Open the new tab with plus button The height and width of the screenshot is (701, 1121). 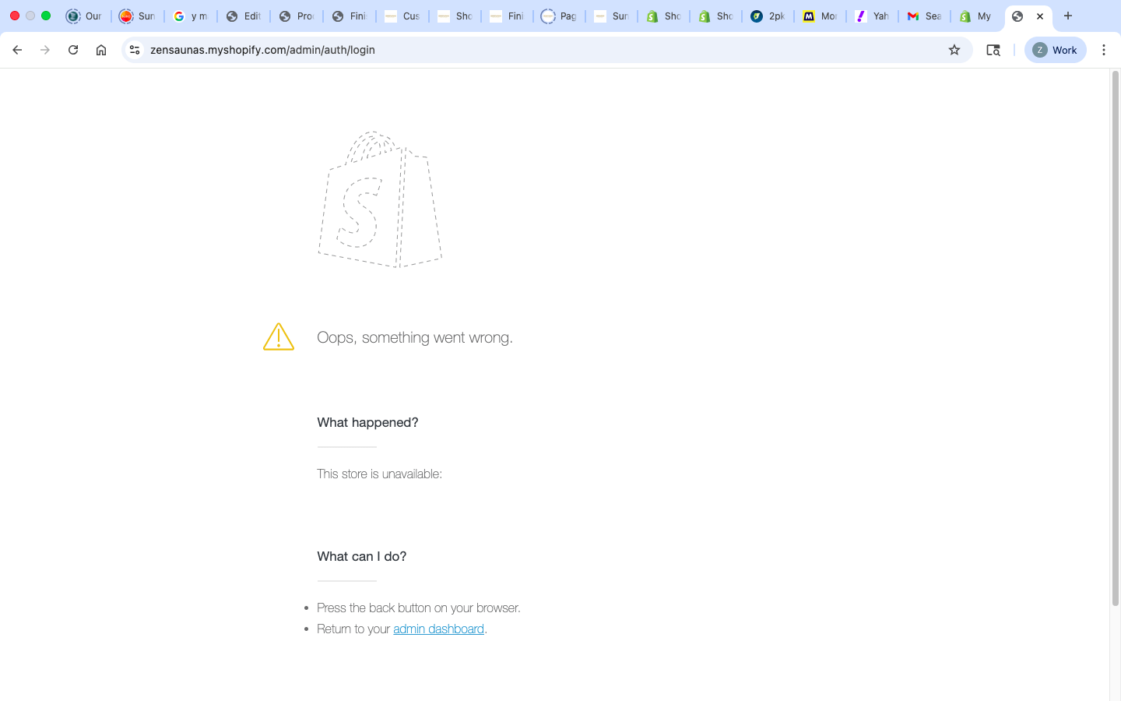click(1068, 16)
